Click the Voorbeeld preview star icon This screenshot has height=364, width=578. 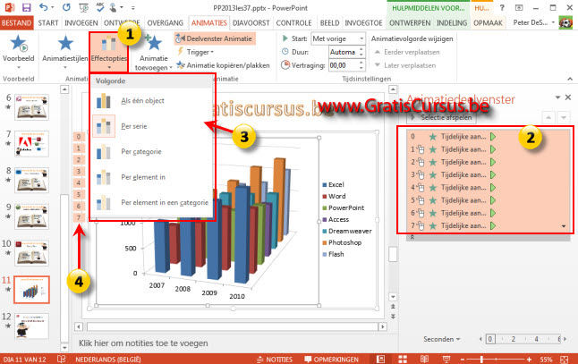tap(18, 43)
